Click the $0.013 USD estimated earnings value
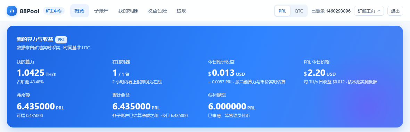 click(x=227, y=73)
